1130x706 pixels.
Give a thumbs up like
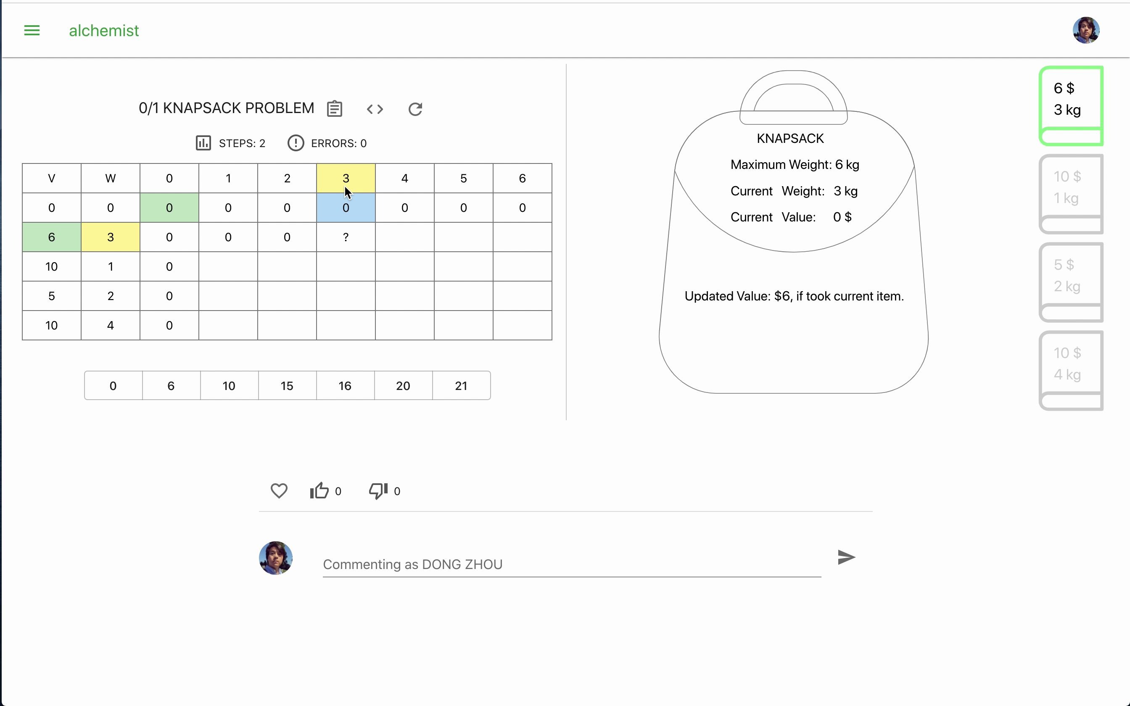319,491
